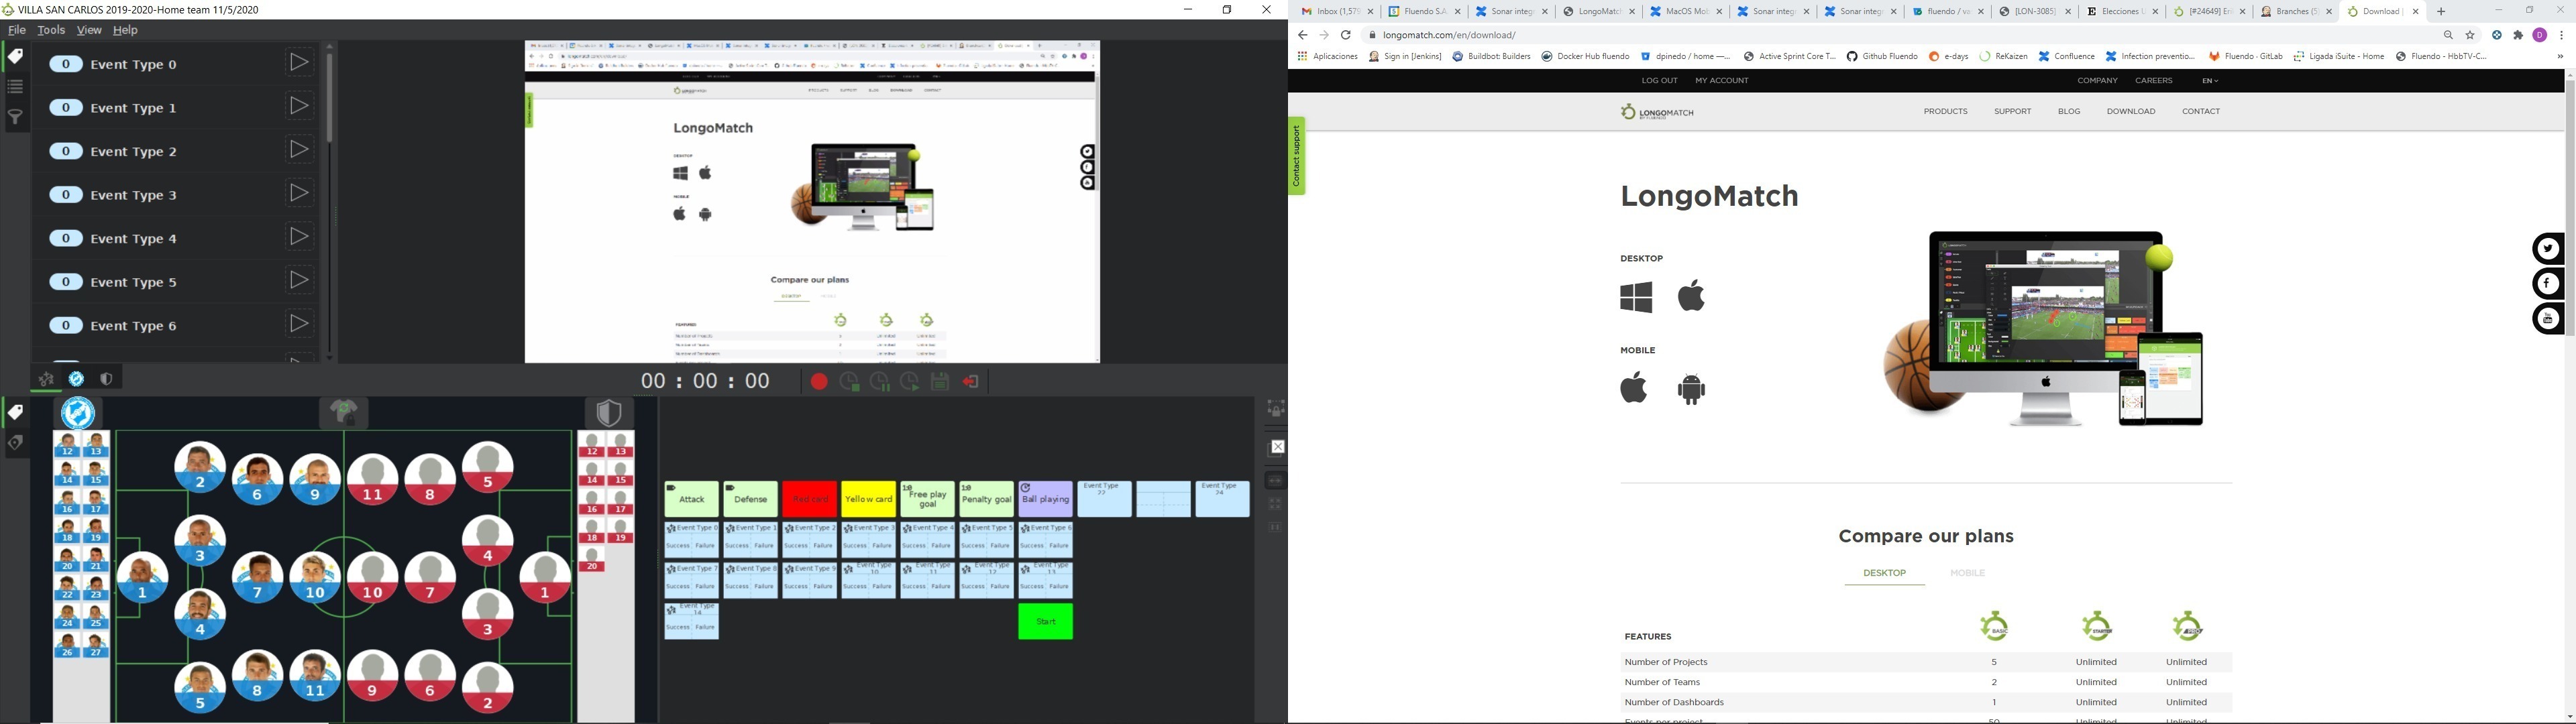
Task: Select red away player number 11
Action: pos(373,480)
